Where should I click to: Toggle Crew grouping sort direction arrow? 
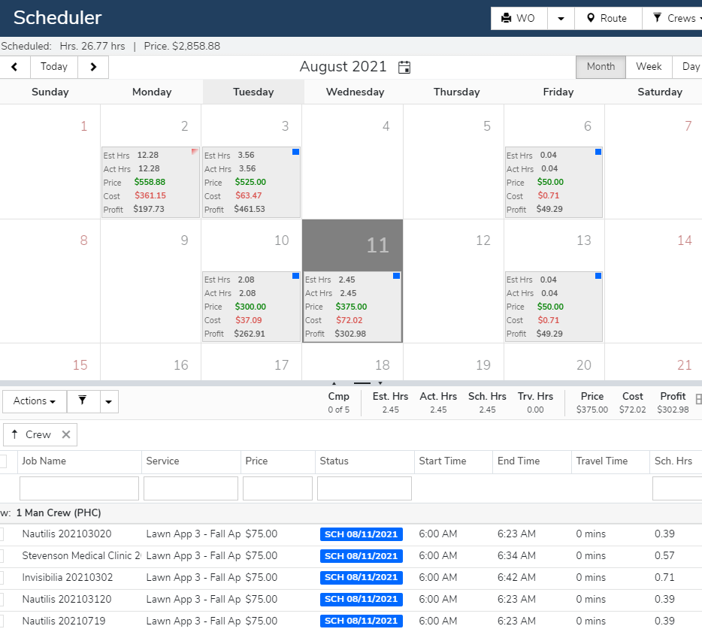[x=15, y=434]
